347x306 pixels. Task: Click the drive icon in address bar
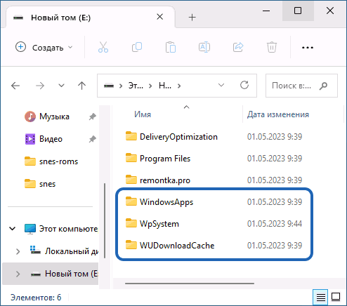tap(109, 86)
